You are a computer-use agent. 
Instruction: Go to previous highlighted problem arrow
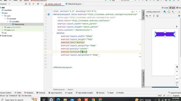click(x=136, y=12)
